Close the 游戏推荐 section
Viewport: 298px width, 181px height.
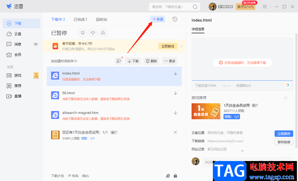pyautogui.click(x=286, y=98)
